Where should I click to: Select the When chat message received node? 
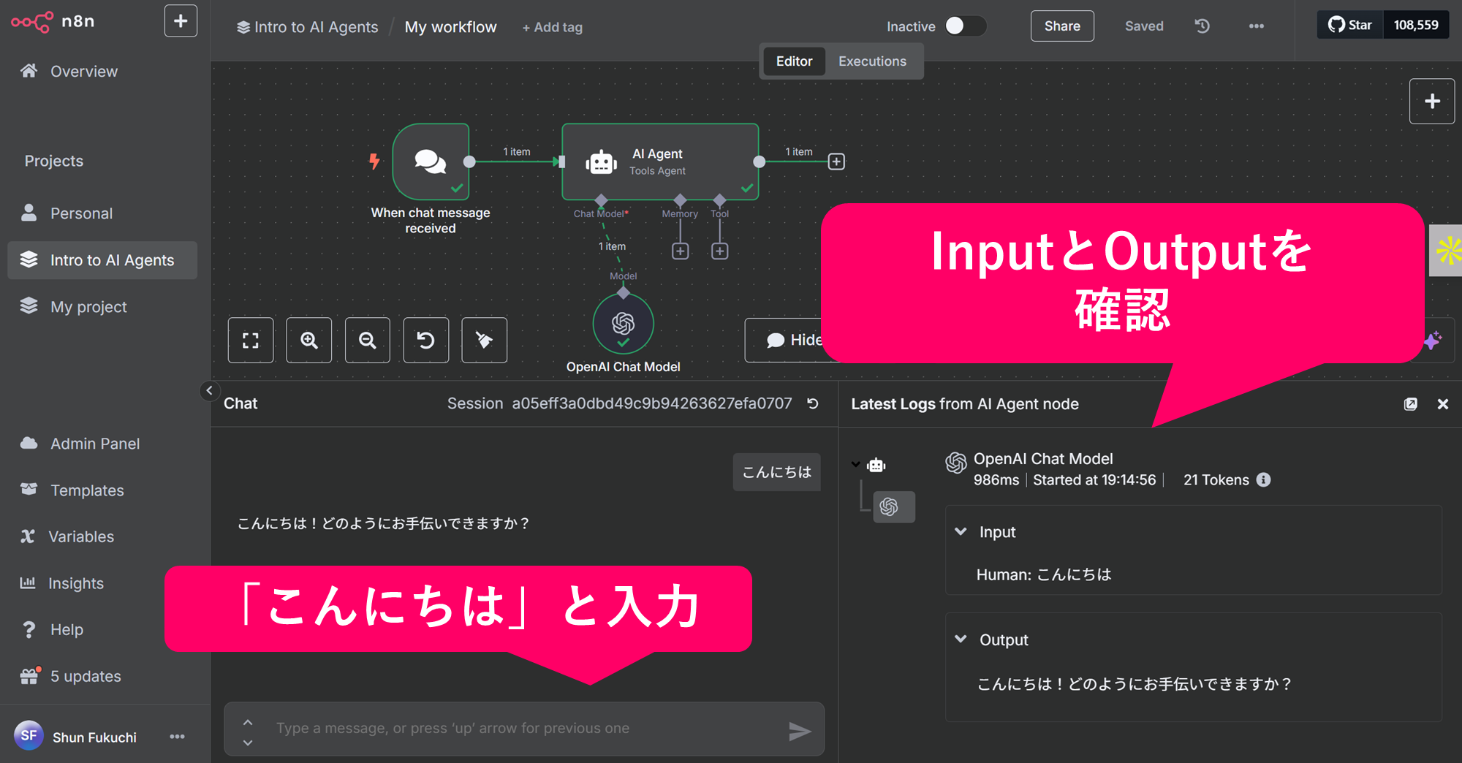431,162
